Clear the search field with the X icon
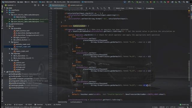Viewport: 192px width, 108px height. pyautogui.click(x=82, y=8)
